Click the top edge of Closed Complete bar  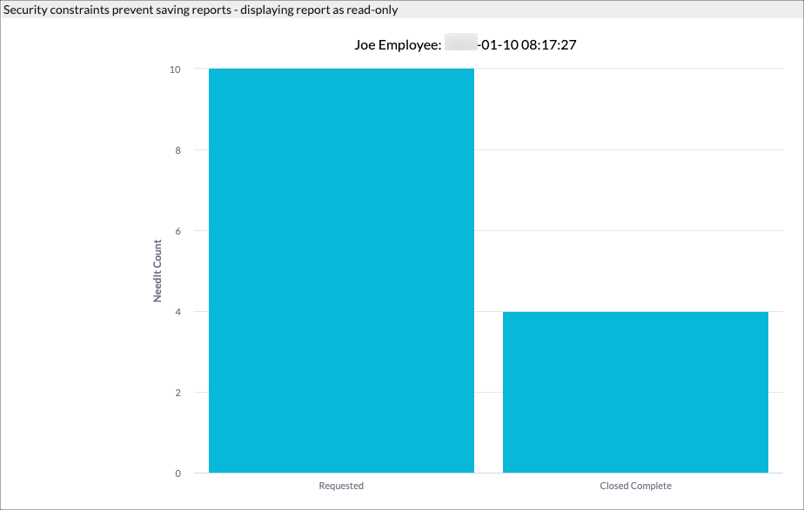pyautogui.click(x=635, y=312)
